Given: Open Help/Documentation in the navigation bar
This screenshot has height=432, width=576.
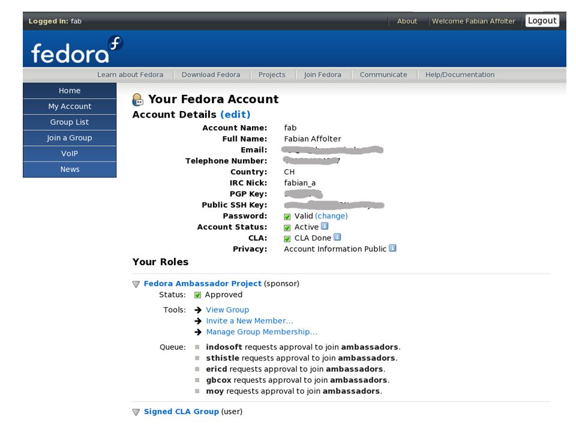Looking at the screenshot, I should [460, 74].
